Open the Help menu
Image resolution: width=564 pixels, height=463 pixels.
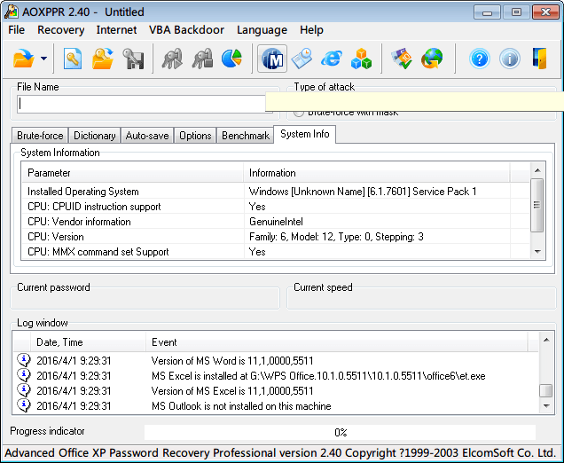311,30
